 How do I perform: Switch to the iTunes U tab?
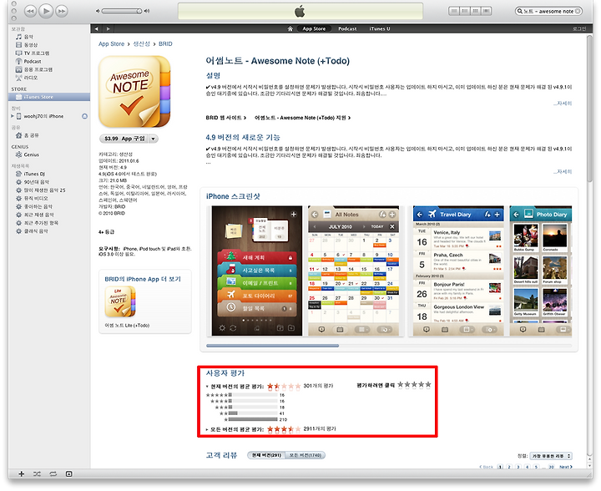point(380,28)
